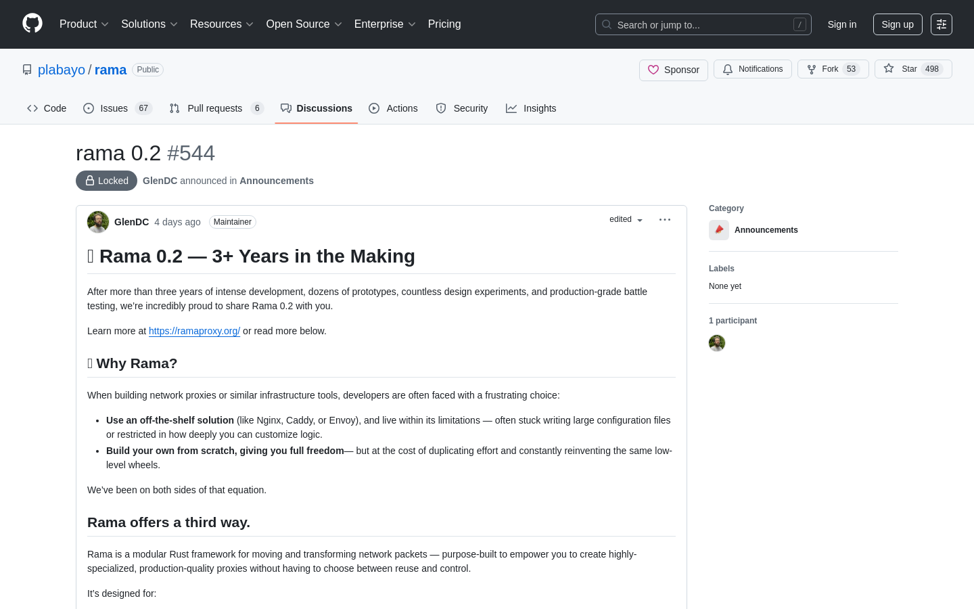Expand the Enterprise menu

click(385, 24)
